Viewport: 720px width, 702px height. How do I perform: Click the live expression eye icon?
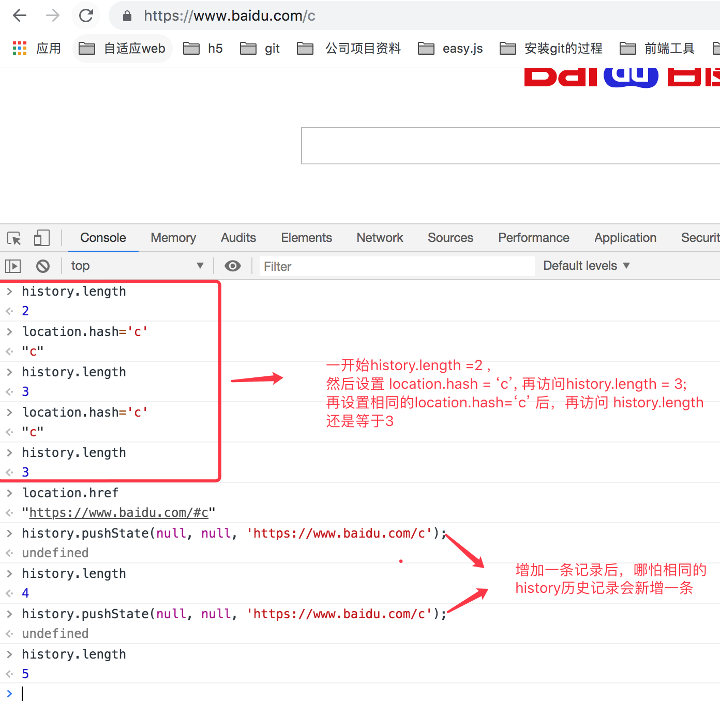point(233,266)
